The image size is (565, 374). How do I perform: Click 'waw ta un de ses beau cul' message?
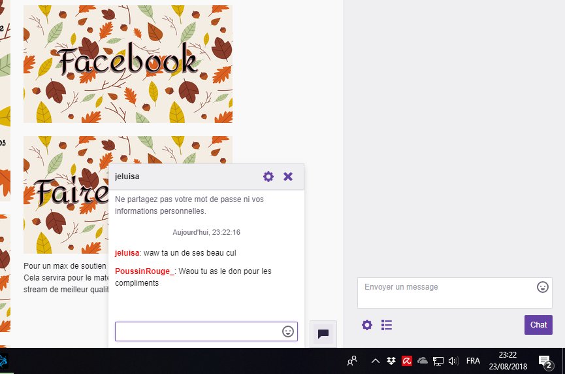pos(190,253)
